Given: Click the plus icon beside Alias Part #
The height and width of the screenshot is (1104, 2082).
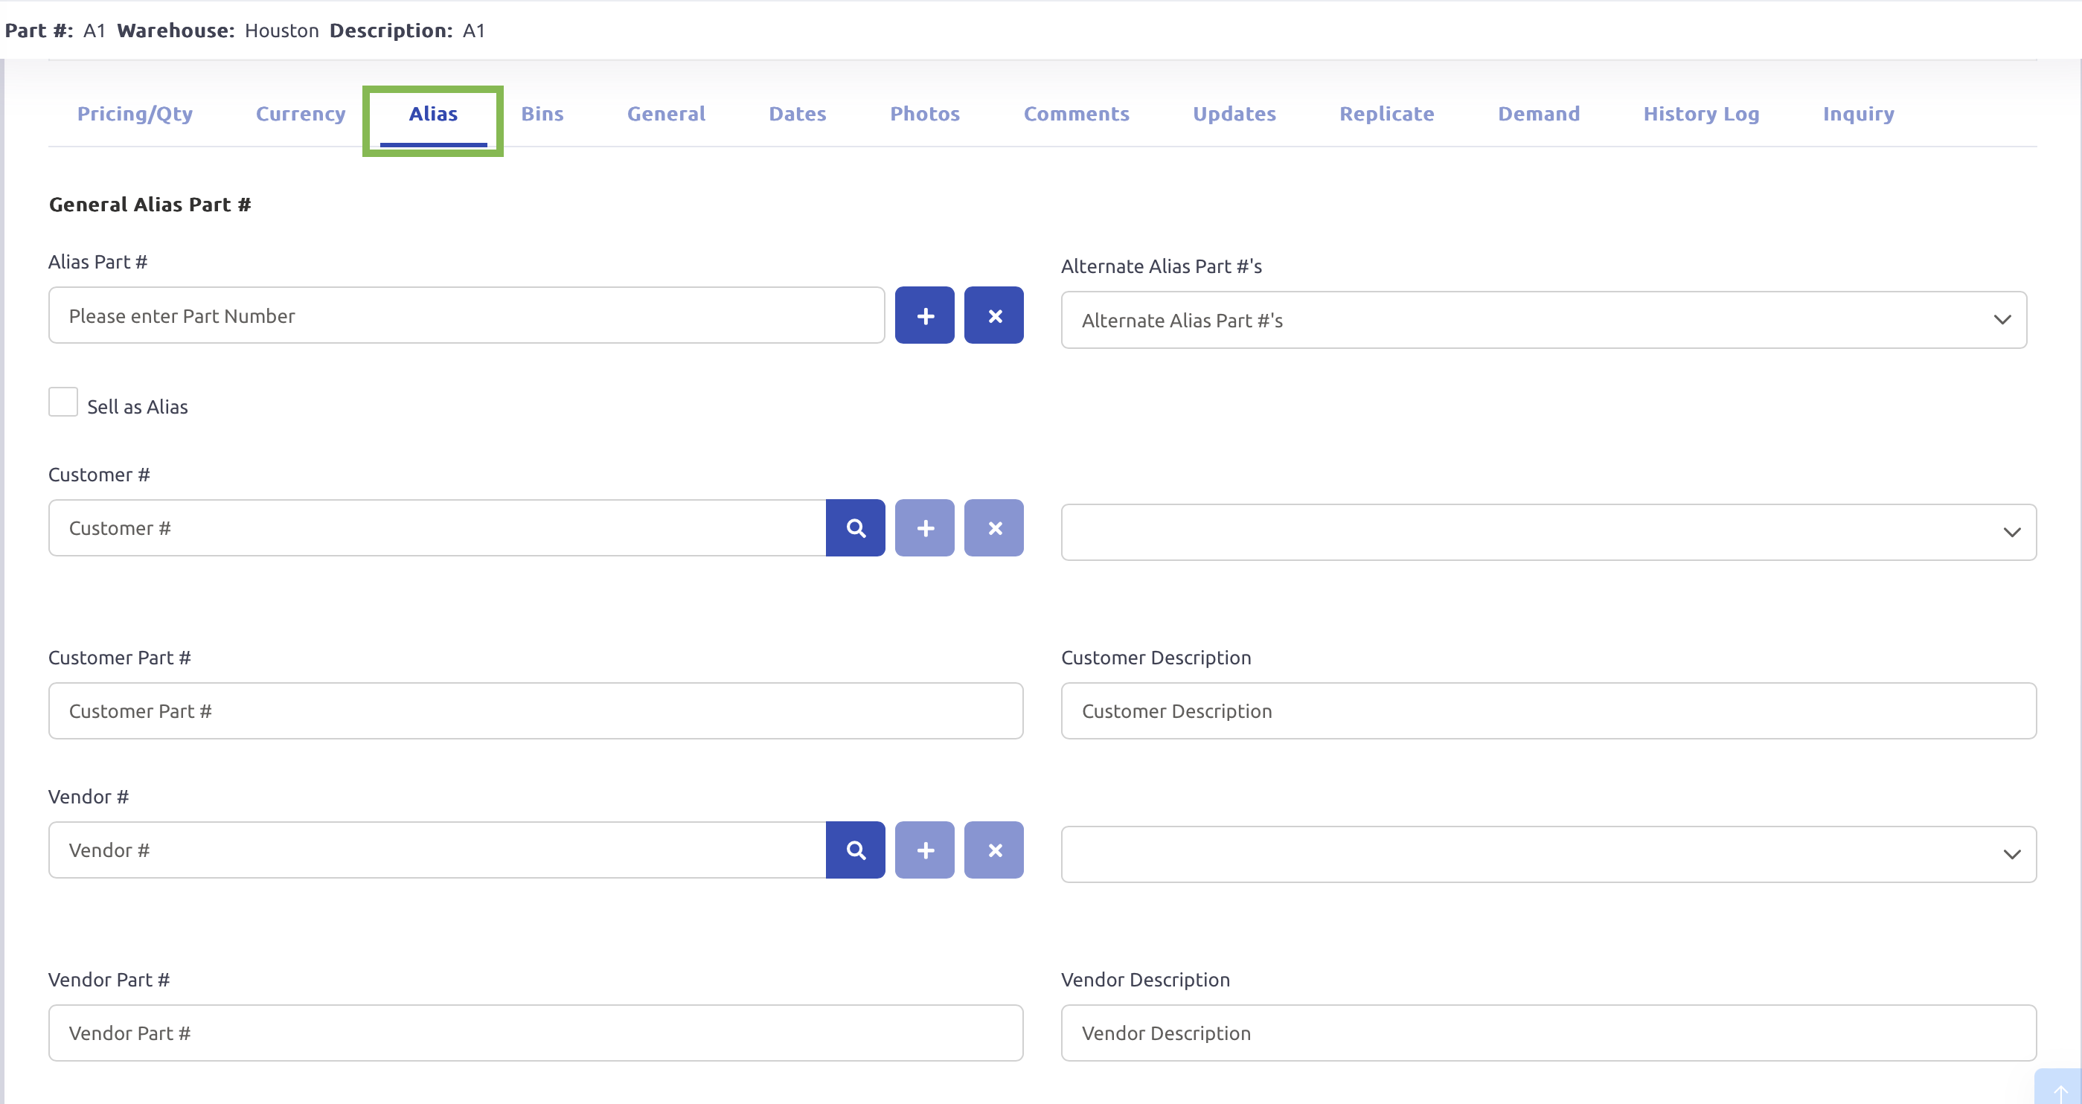Looking at the screenshot, I should 925,315.
